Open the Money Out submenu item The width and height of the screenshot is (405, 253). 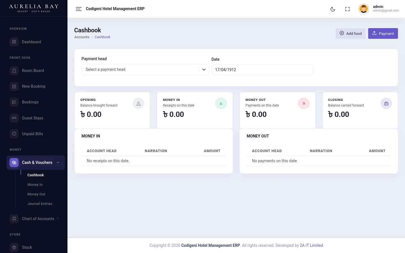[36, 194]
